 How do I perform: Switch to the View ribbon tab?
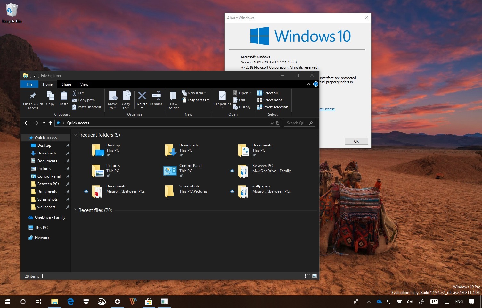tap(84, 84)
